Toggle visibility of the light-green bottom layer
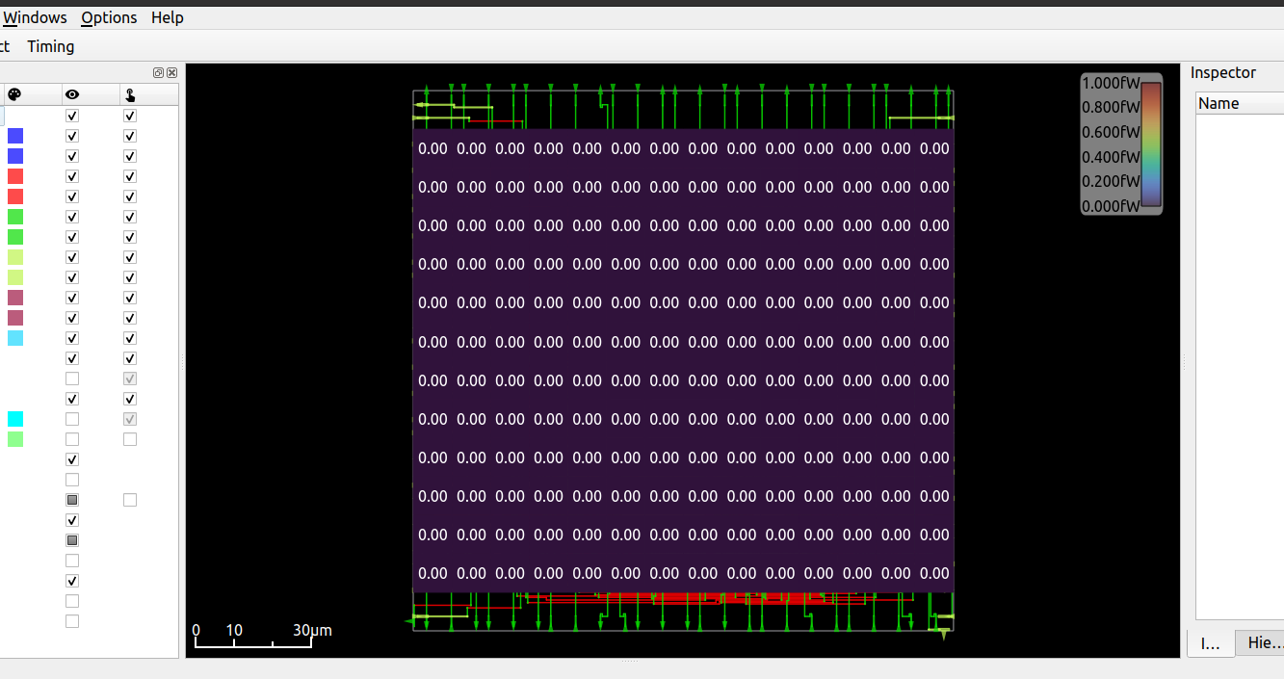The height and width of the screenshot is (679, 1284). [71, 438]
